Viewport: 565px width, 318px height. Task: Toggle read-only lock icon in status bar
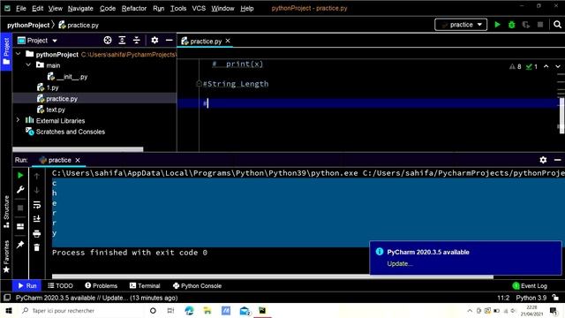coord(555,298)
